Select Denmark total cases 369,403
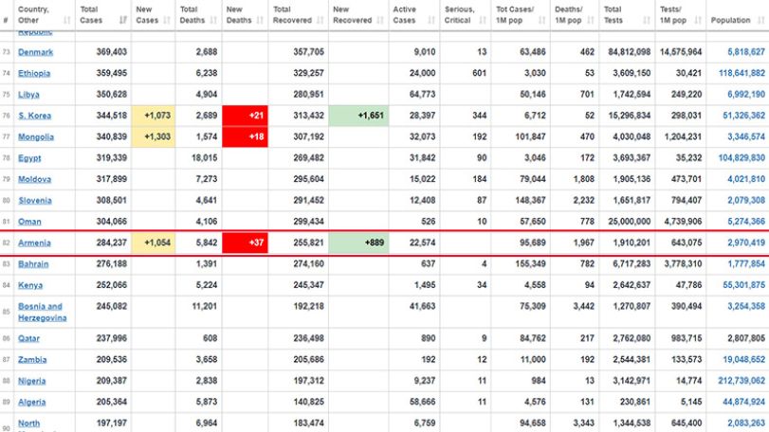This screenshot has height=432, width=769. click(112, 52)
